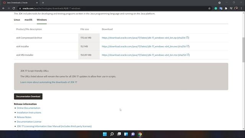Click scrollbar down arrow
This screenshot has height=138, width=245.
click(243, 129)
